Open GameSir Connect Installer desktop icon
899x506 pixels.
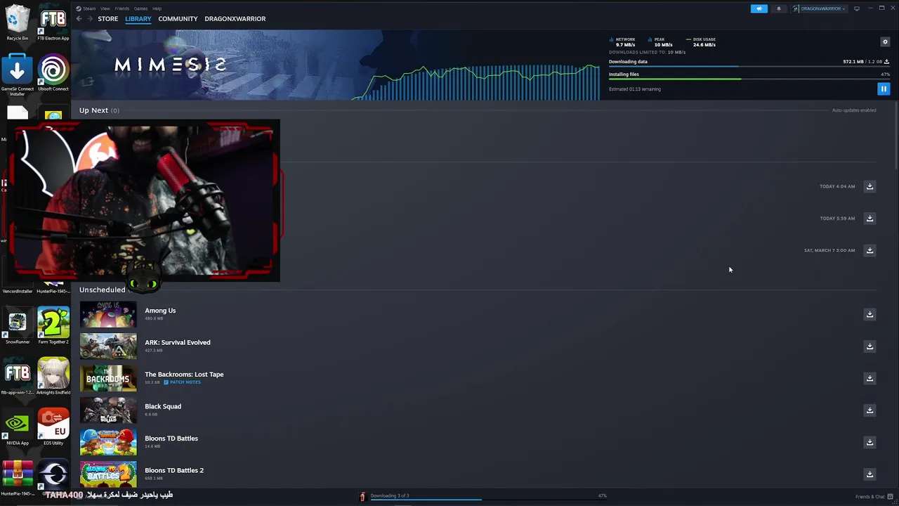point(18,75)
